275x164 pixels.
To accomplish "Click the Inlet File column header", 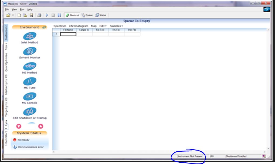I will tap(132, 30).
